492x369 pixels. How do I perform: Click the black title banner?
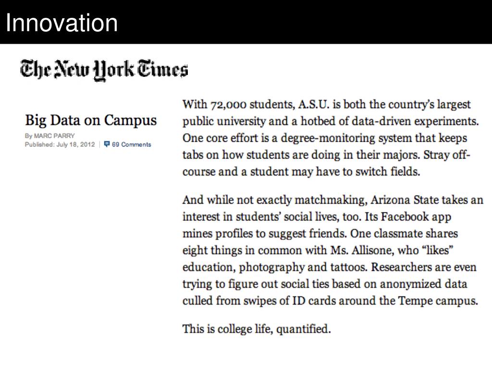point(246,22)
